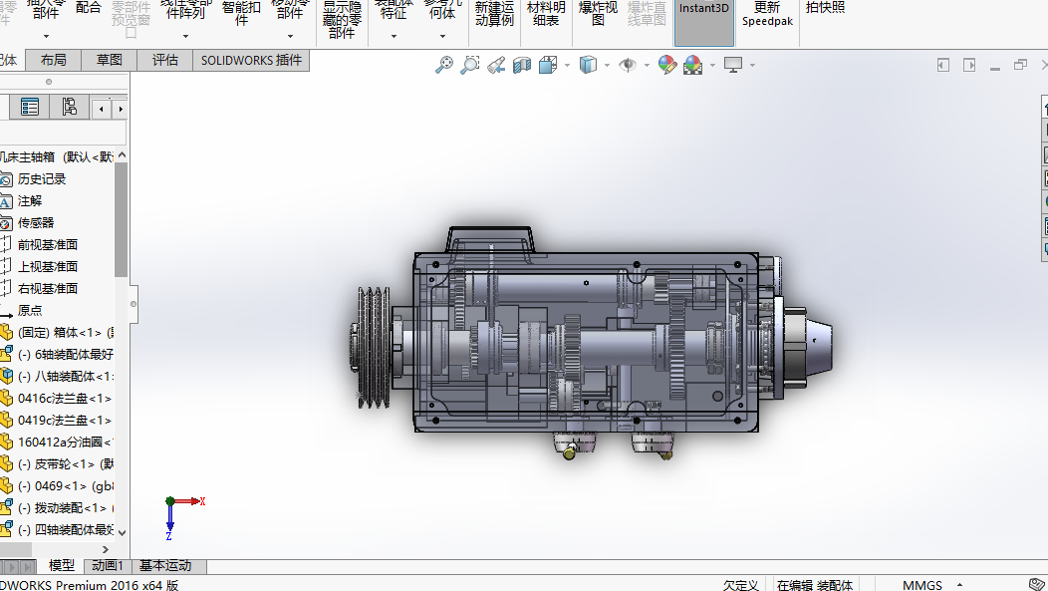Toggle the Instant3D button
Viewport: 1048px width, 591px height.
tap(703, 22)
